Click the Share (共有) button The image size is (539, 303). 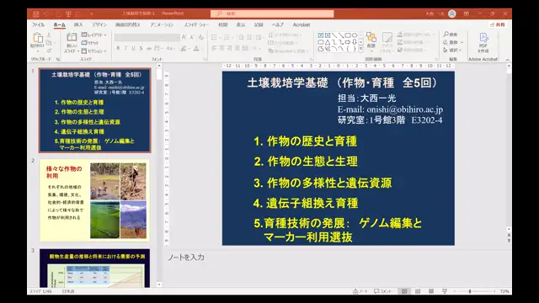click(x=498, y=24)
